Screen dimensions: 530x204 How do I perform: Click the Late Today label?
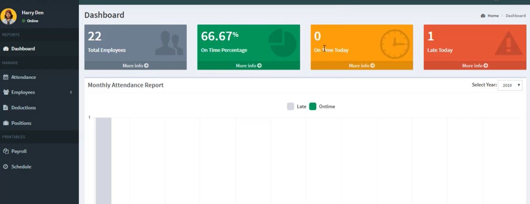pos(440,50)
